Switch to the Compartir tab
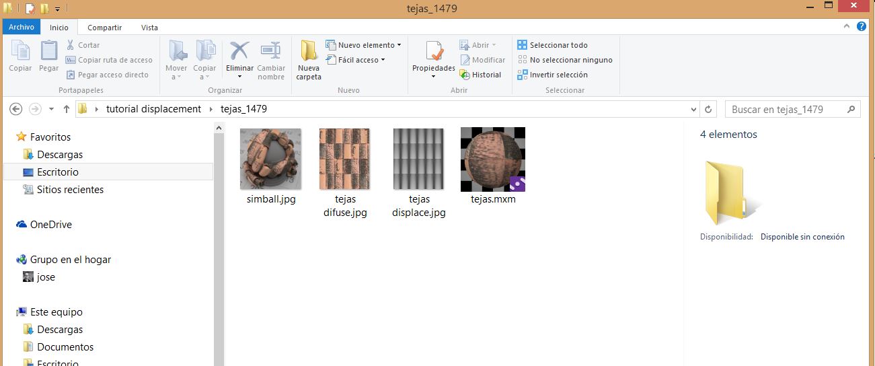Viewport: 875px width, 366px height. pos(104,28)
